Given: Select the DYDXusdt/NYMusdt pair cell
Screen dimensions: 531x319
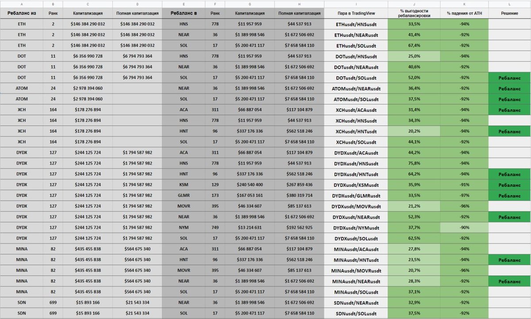Looking at the screenshot, I should pos(356,228).
